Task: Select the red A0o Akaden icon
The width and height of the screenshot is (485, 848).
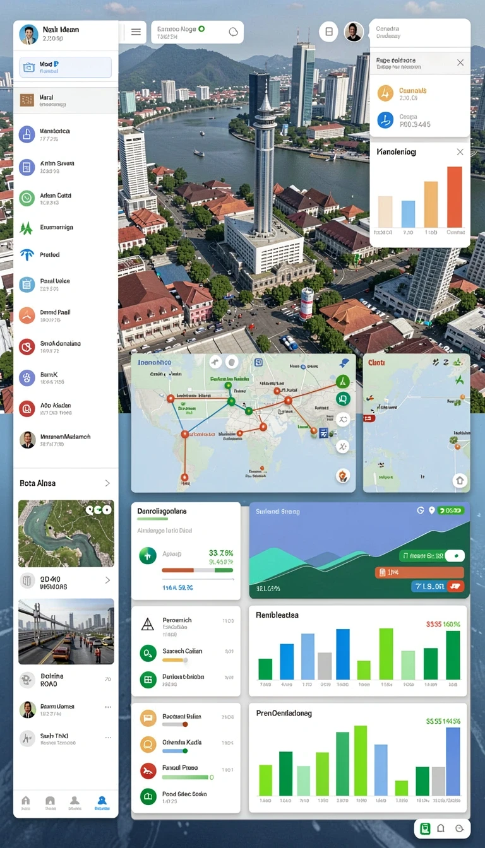Action: [27, 409]
